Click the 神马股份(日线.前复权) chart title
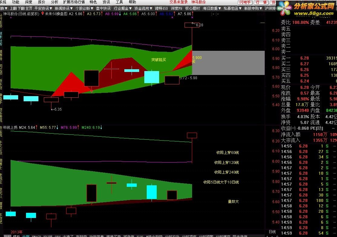Screen dimensions: 337x237 coord(21,14)
